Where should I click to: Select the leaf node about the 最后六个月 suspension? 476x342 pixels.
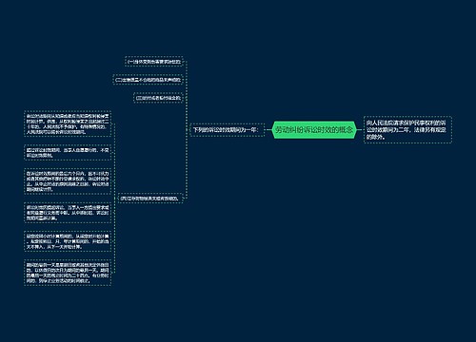(68, 181)
